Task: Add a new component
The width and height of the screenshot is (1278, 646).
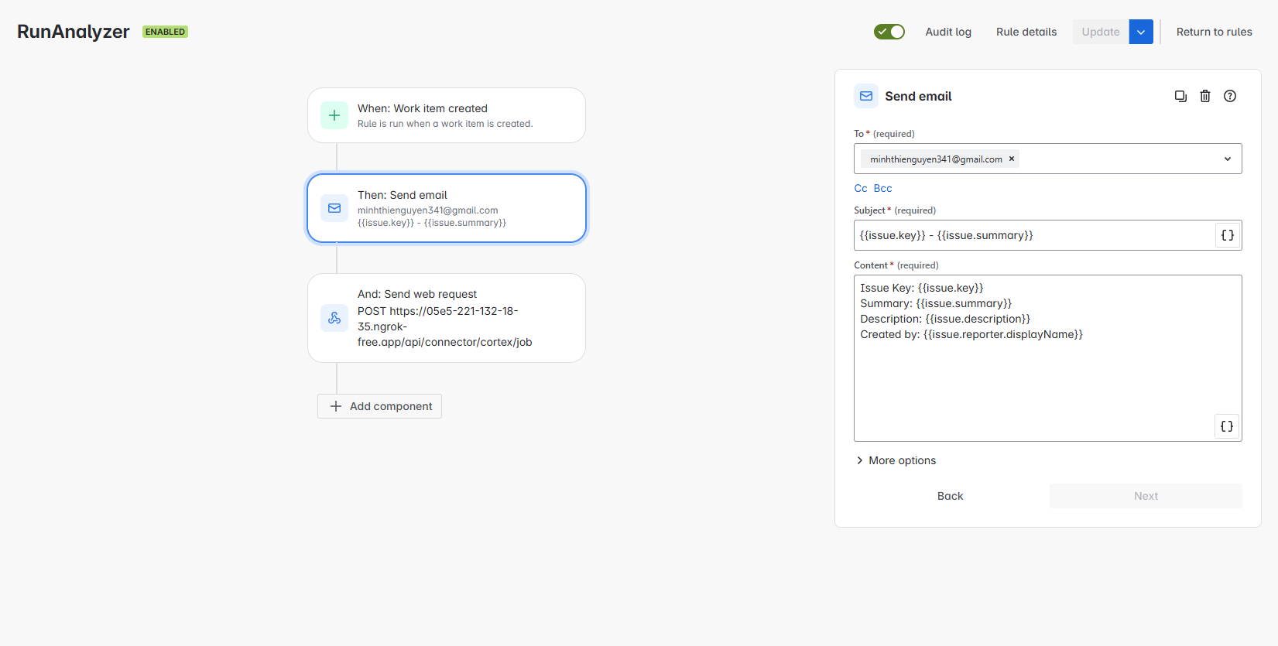Action: point(379,406)
